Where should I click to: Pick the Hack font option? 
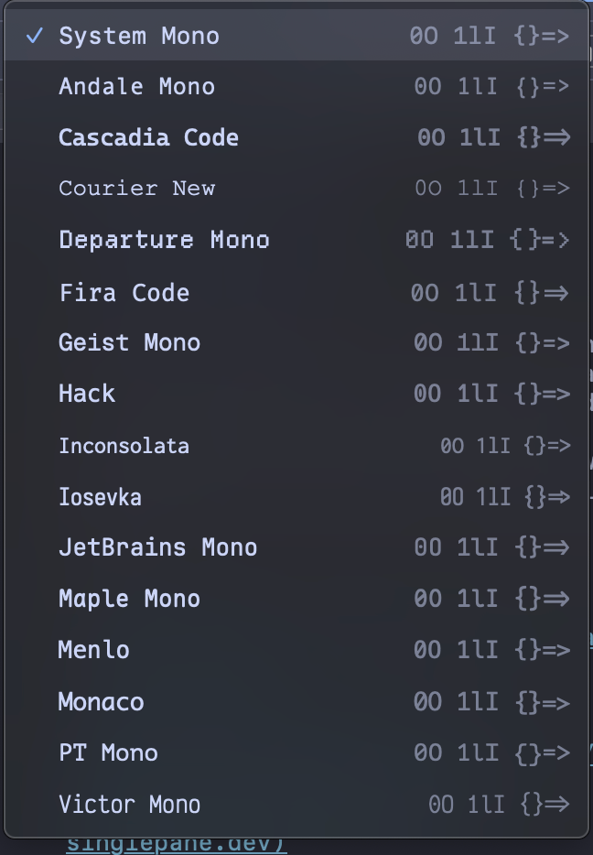point(86,394)
